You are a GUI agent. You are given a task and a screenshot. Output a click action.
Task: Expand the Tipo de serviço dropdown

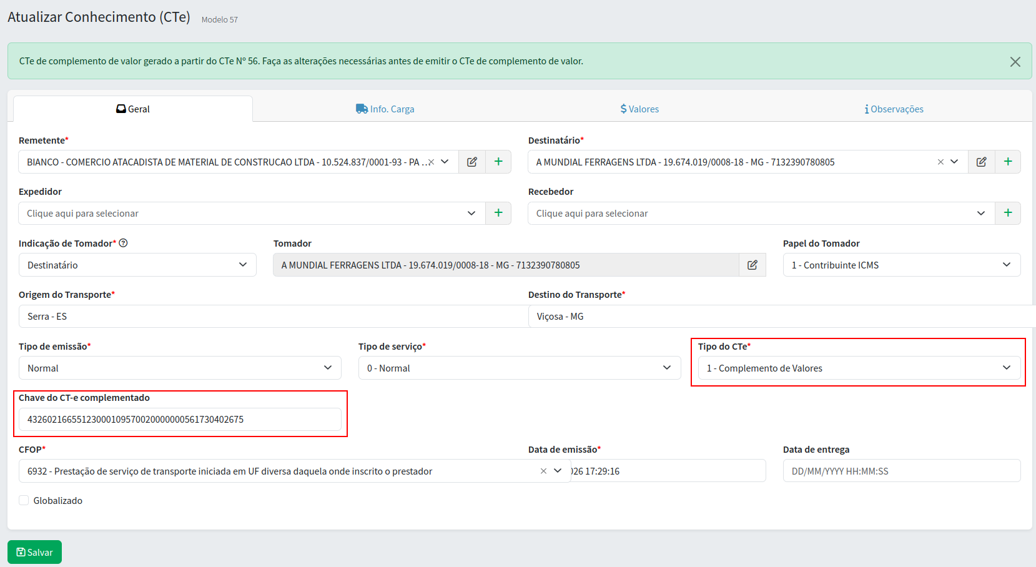(519, 368)
